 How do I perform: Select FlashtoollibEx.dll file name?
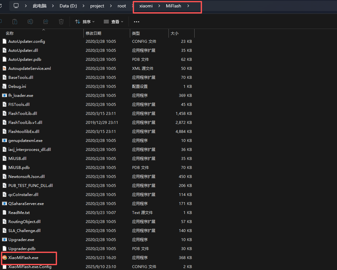pos(24,132)
